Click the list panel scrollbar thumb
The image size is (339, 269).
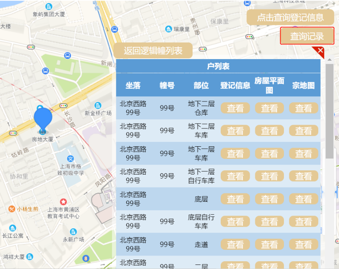pyautogui.click(x=330, y=111)
